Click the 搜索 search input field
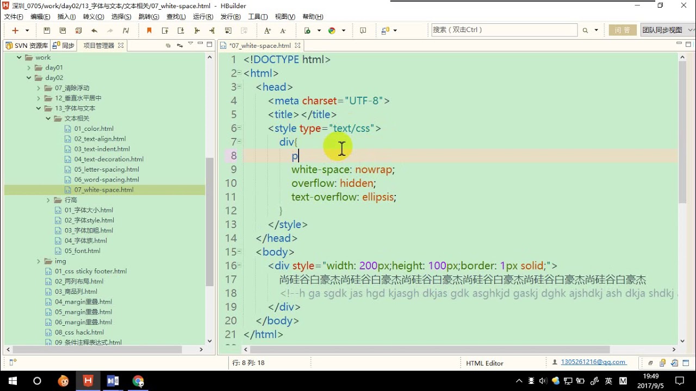Screen dimensions: 696x391 click(x=504, y=30)
